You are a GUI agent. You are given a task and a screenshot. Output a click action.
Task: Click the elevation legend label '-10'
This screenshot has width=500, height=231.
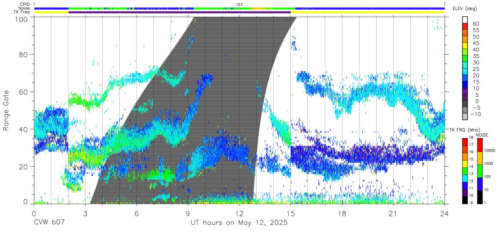click(476, 114)
